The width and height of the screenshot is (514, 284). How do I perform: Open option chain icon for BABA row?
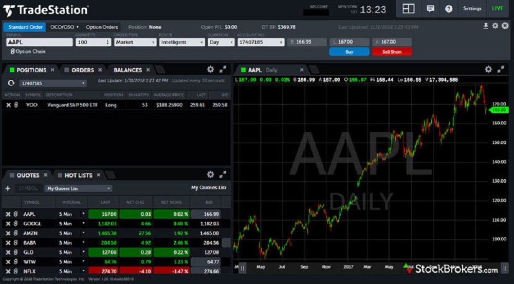pyautogui.click(x=15, y=243)
